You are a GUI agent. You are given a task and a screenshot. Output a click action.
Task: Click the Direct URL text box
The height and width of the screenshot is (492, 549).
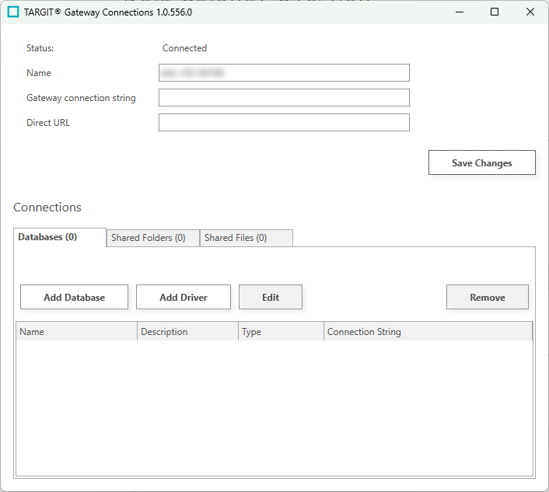coord(284,123)
